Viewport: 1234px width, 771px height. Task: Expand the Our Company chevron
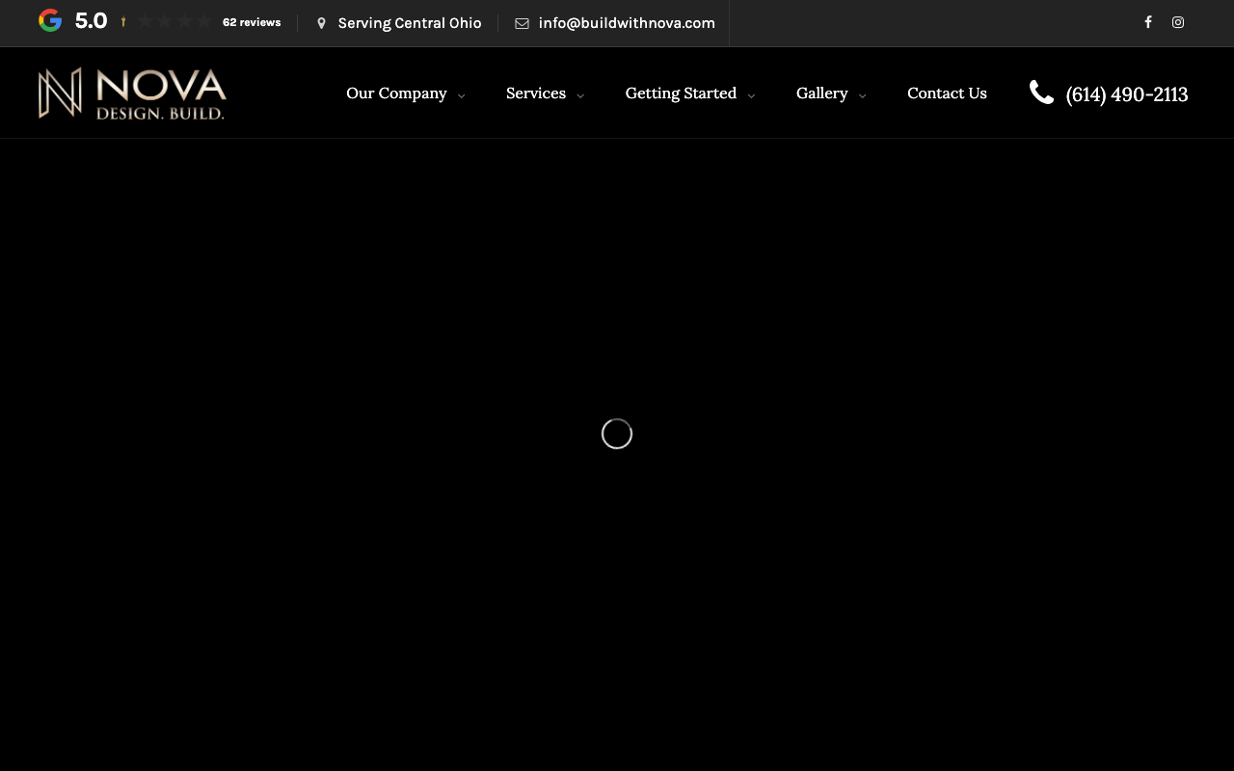point(461,95)
